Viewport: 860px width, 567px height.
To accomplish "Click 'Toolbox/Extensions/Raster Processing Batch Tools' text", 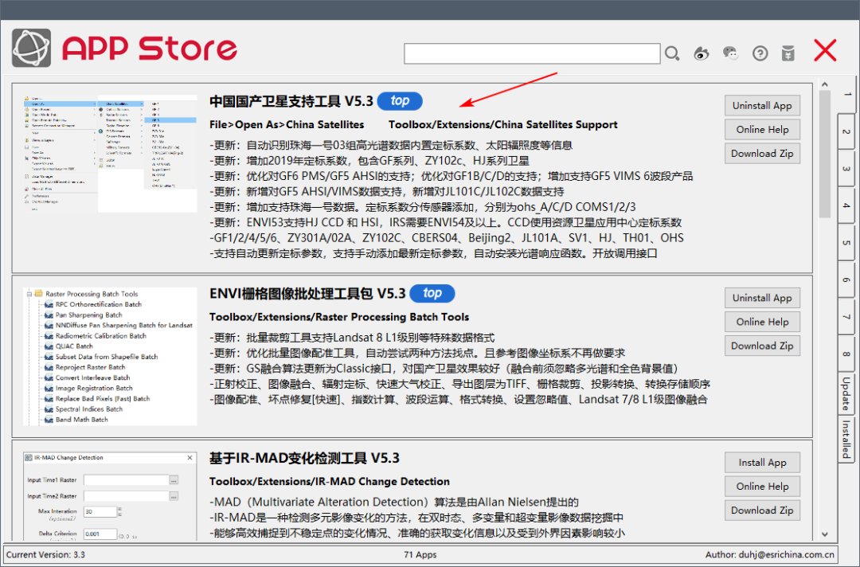I will [339, 317].
